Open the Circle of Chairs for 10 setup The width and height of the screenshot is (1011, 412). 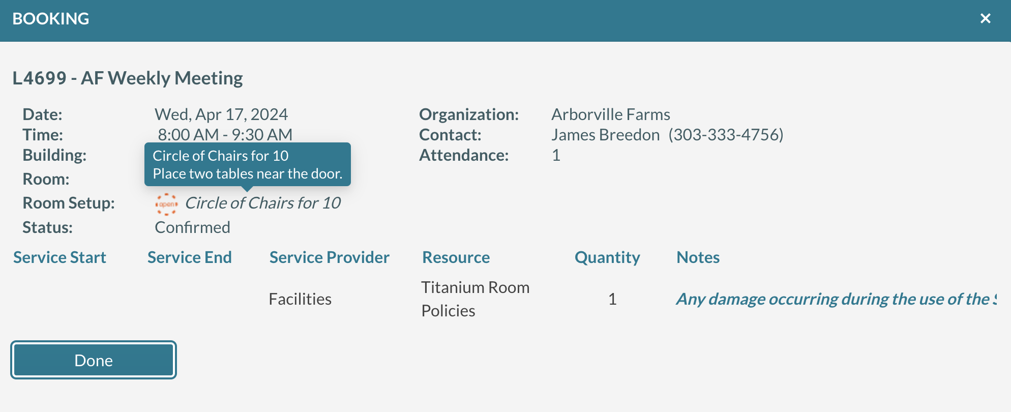[x=262, y=203]
